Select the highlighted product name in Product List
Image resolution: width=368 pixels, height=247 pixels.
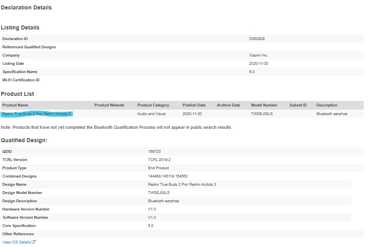coord(36,114)
